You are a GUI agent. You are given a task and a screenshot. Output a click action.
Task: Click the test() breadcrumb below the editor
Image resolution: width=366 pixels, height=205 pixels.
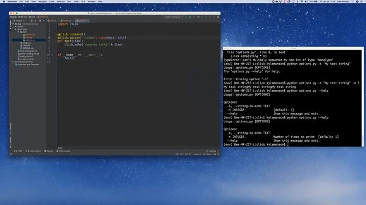point(60,148)
